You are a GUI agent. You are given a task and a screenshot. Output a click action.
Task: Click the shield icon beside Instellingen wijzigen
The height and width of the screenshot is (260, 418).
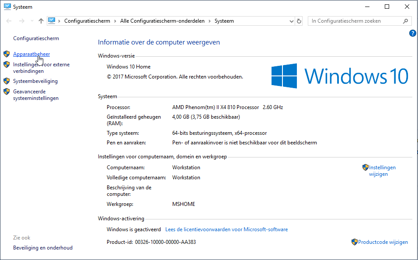(366, 168)
